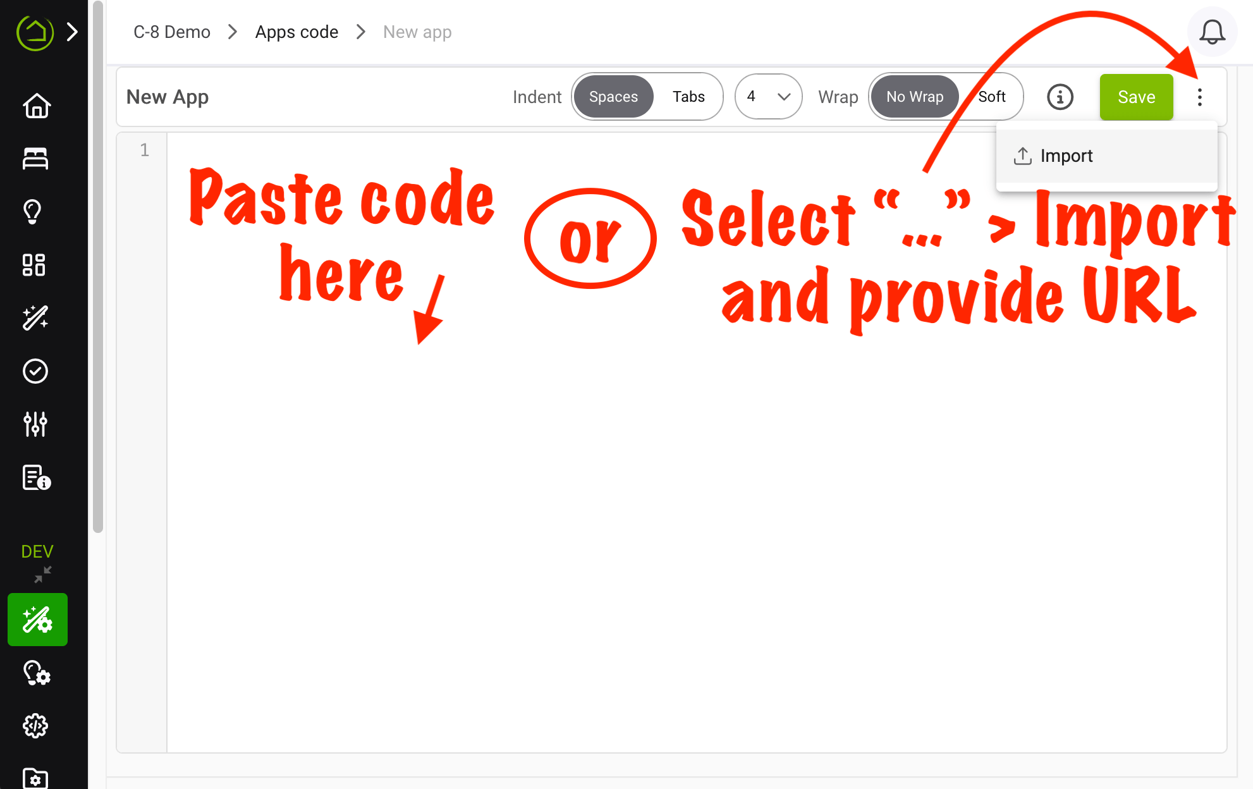
Task: Open the indent size dropdown showing 4
Action: point(769,97)
